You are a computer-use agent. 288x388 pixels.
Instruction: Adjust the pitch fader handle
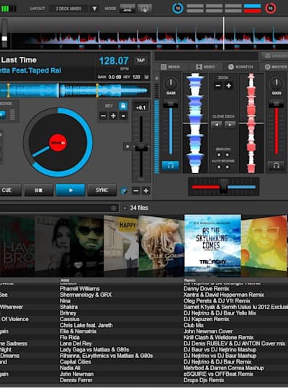pyautogui.click(x=141, y=147)
